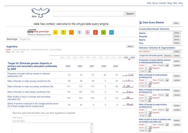Open the Country Income Level node

point(21,50)
